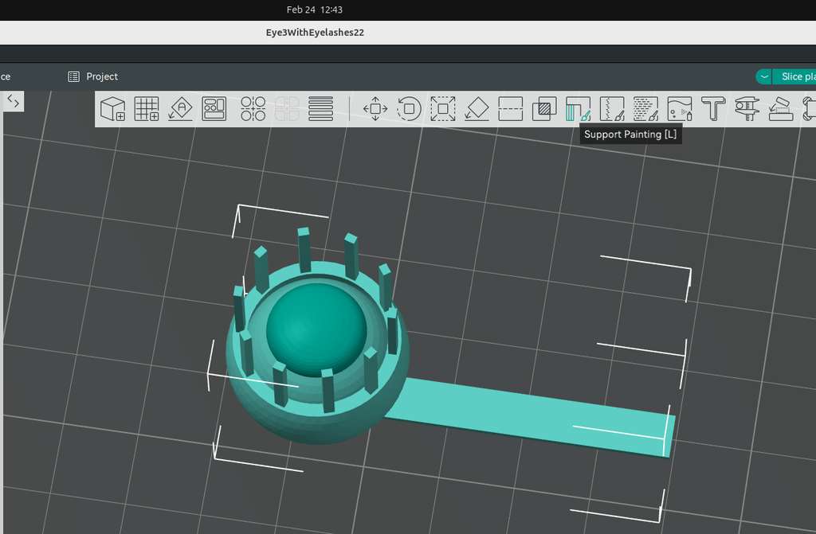Click the Add plate grid icon
816x534 pixels.
[147, 109]
